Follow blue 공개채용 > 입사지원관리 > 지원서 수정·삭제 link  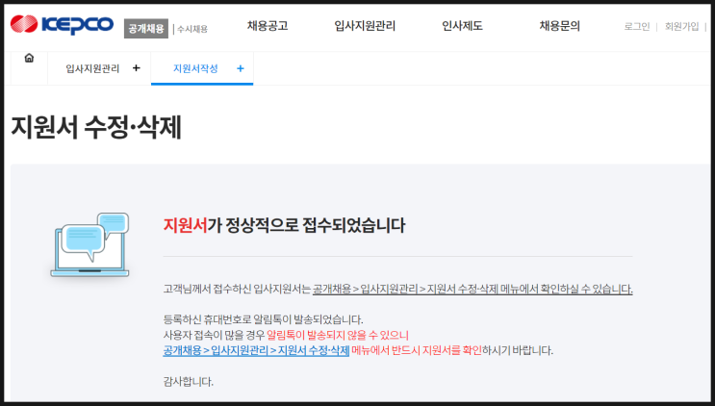[256, 350]
